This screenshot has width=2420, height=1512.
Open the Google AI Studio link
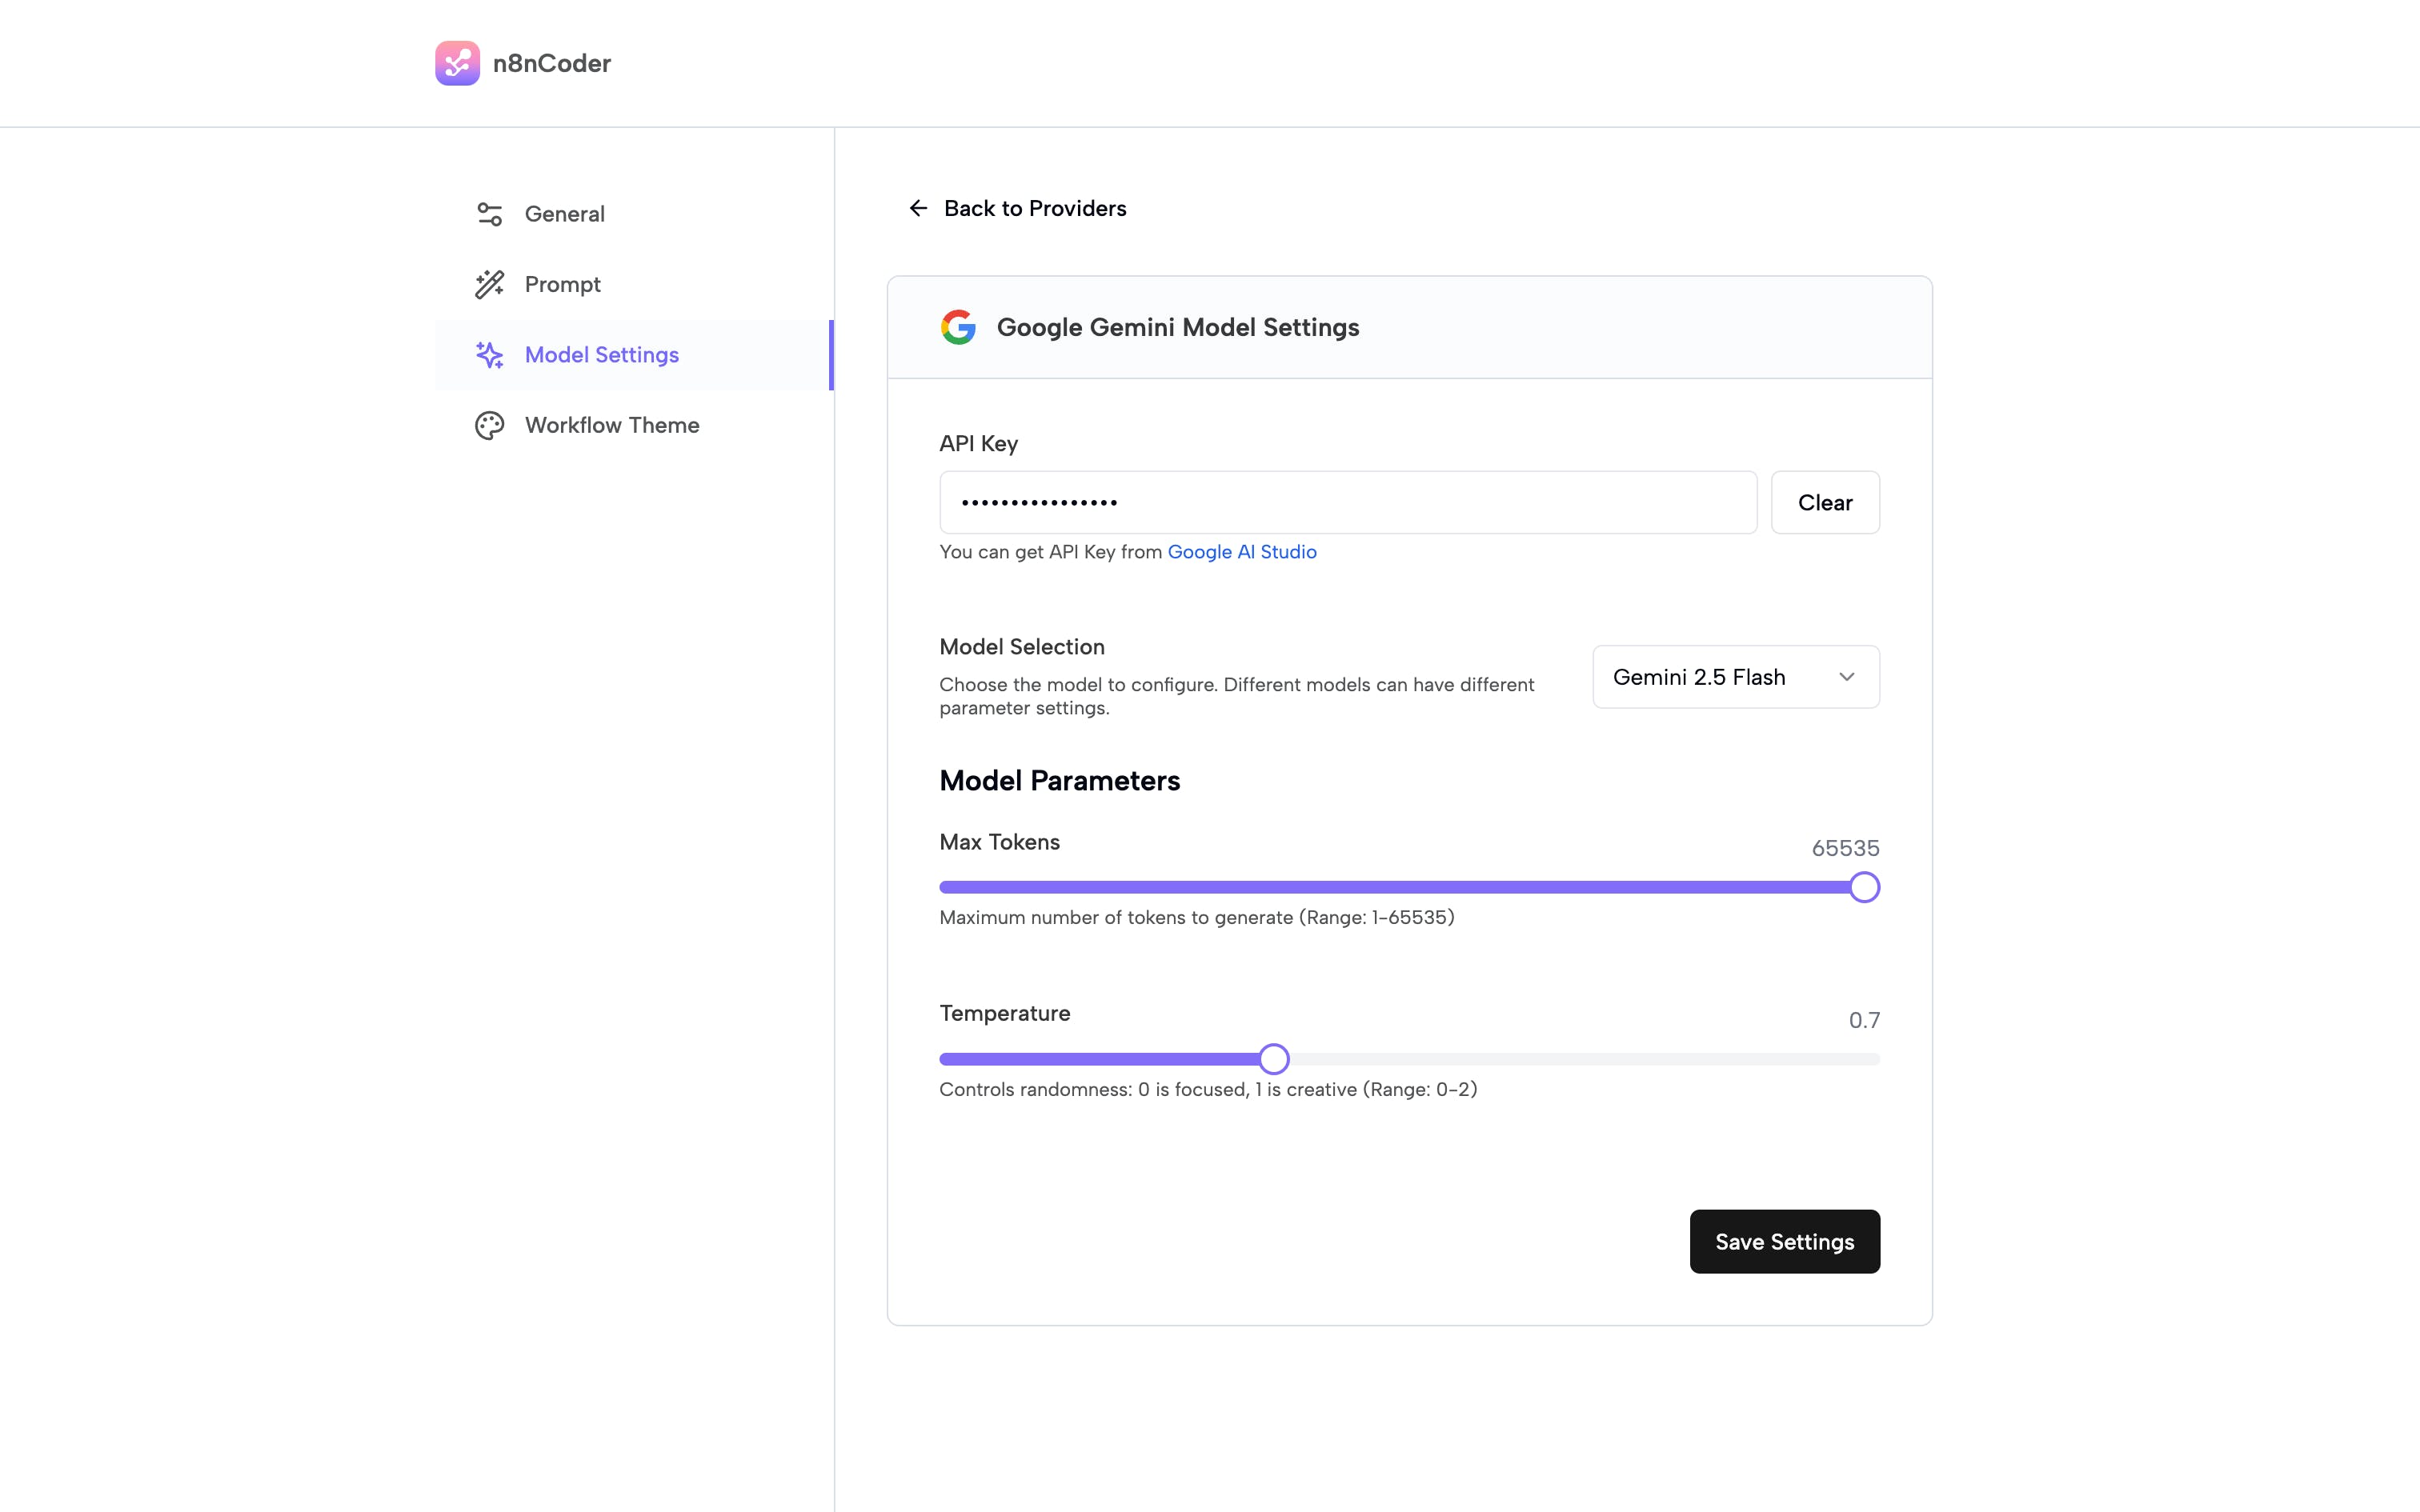pyautogui.click(x=1241, y=552)
